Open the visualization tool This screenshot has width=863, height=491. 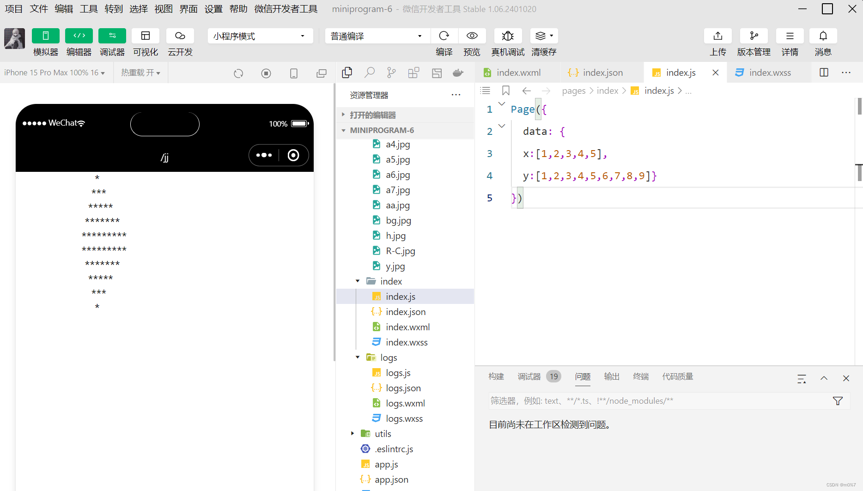[x=146, y=36]
